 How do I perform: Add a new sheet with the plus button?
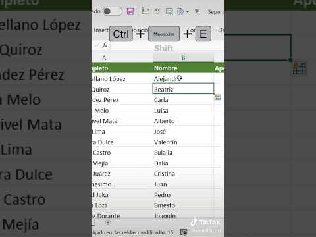point(108,223)
